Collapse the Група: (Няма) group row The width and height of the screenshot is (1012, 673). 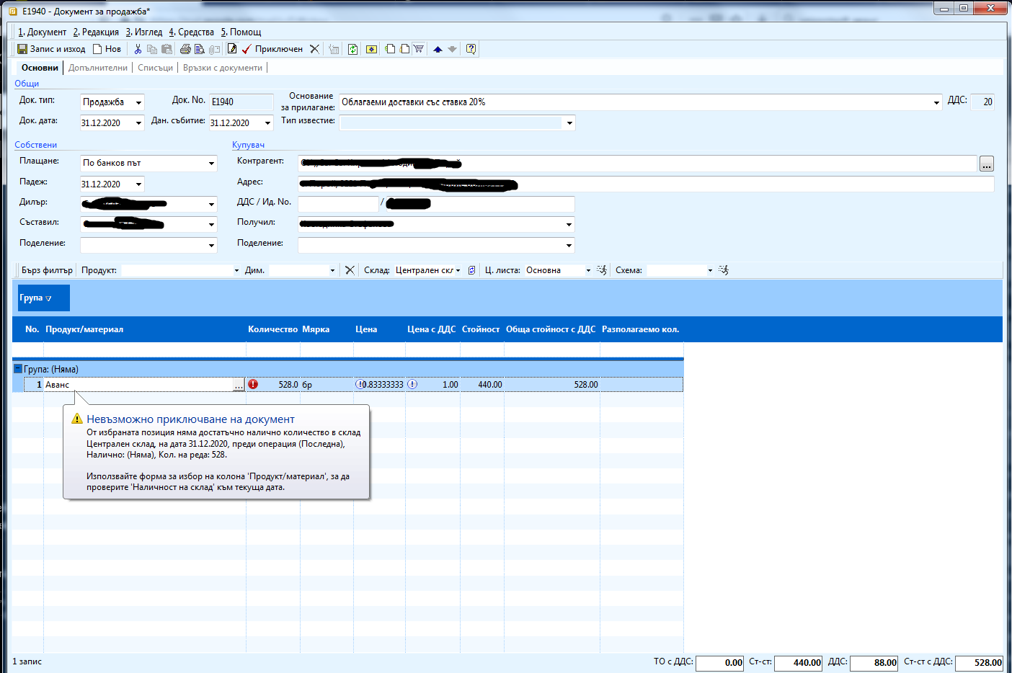(x=18, y=369)
